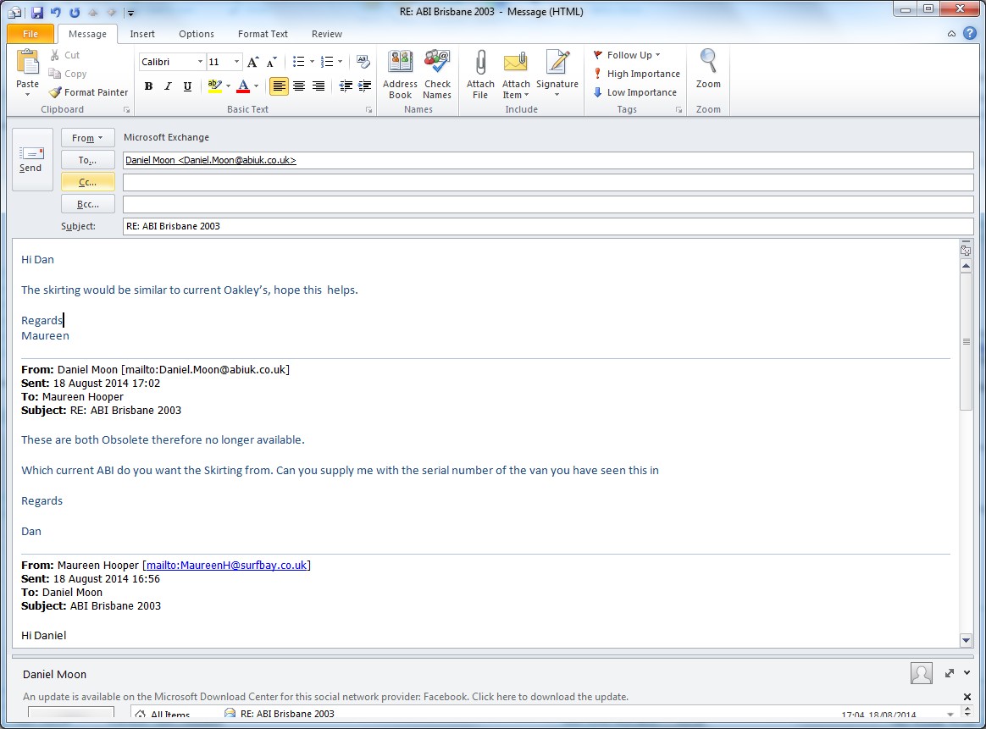Click the Grow Font icon
This screenshot has width=986, height=729.
252,62
